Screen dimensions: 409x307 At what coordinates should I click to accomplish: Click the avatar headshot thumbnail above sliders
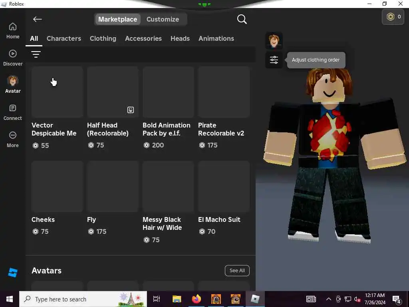274,41
